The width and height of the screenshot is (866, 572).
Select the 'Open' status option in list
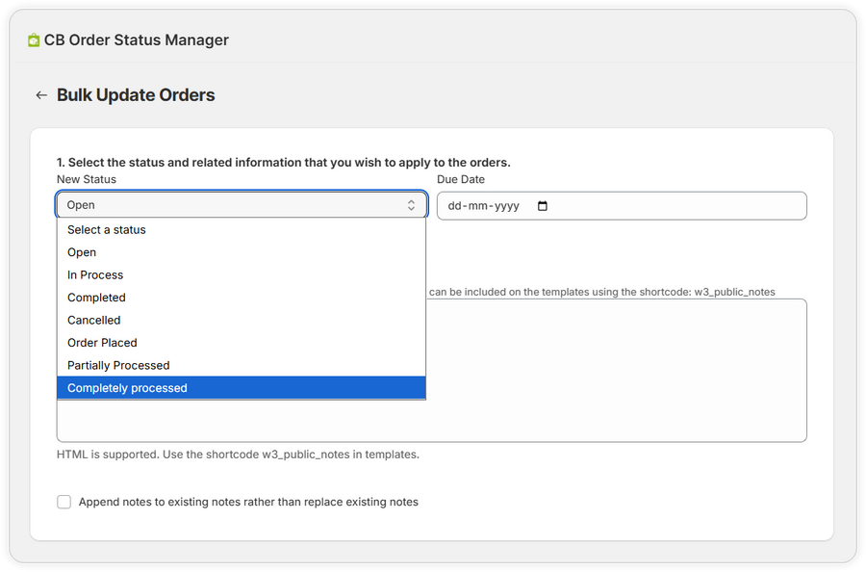pos(242,252)
